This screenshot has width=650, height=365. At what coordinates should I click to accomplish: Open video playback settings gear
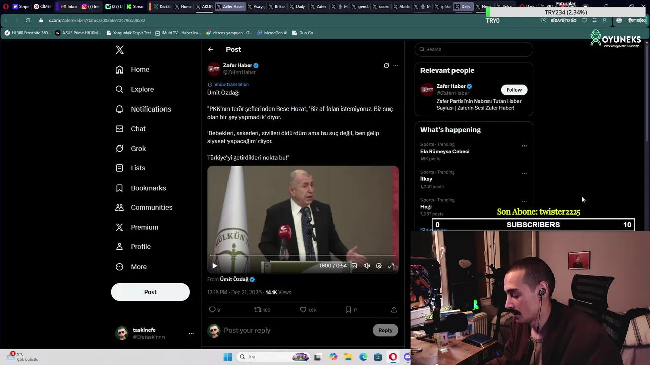(x=379, y=266)
